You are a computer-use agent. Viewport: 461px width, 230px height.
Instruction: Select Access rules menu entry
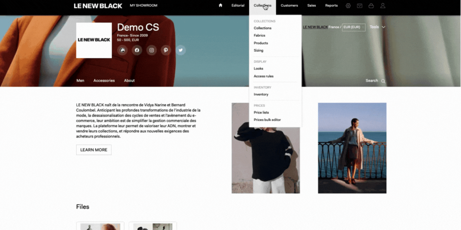click(x=264, y=76)
